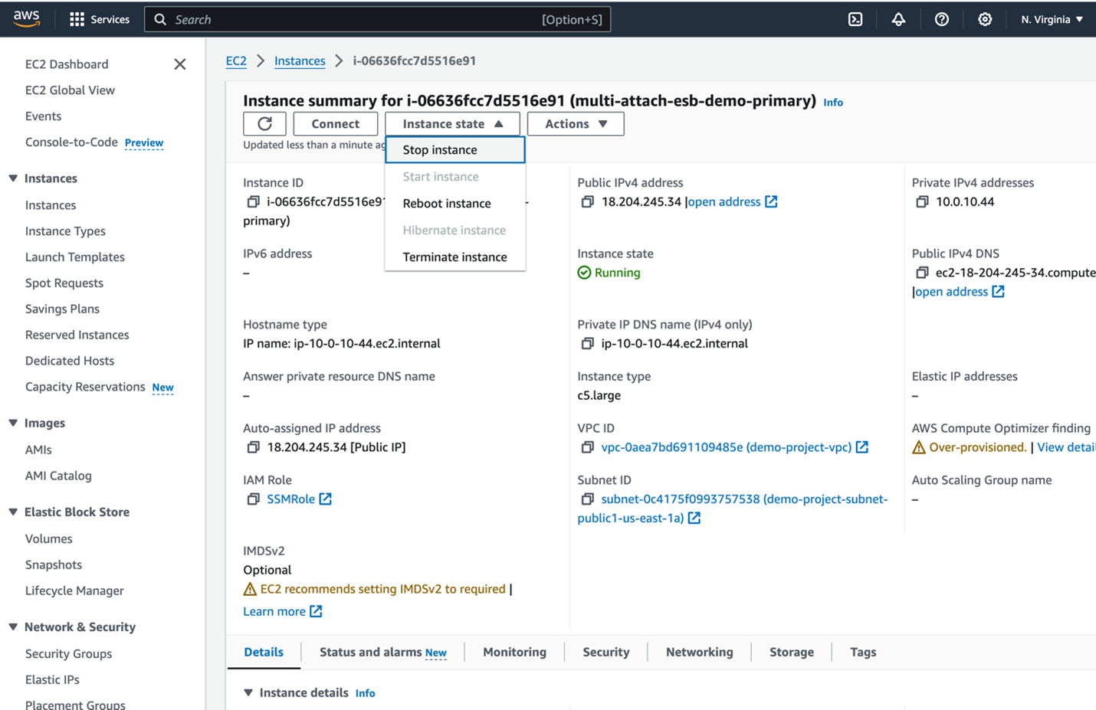Copy the auto-assigned IP address
Viewport: 1096px width, 710px height.
coord(253,447)
